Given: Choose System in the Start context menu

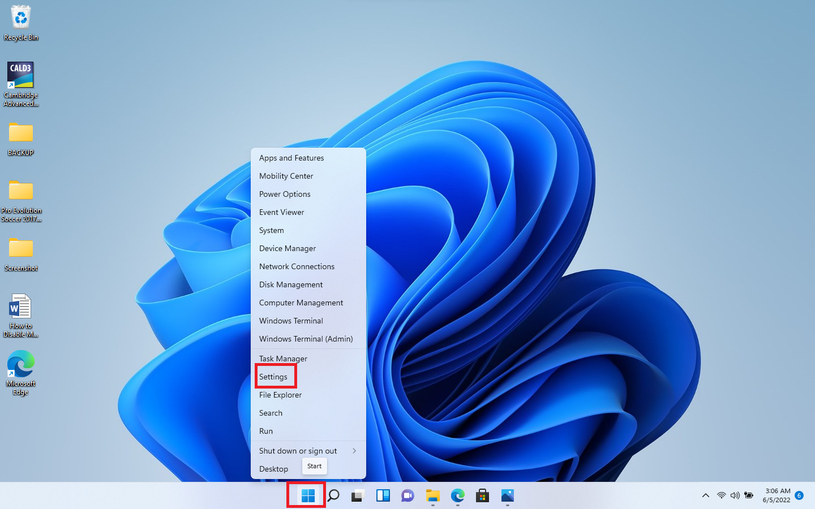Looking at the screenshot, I should click(308, 230).
